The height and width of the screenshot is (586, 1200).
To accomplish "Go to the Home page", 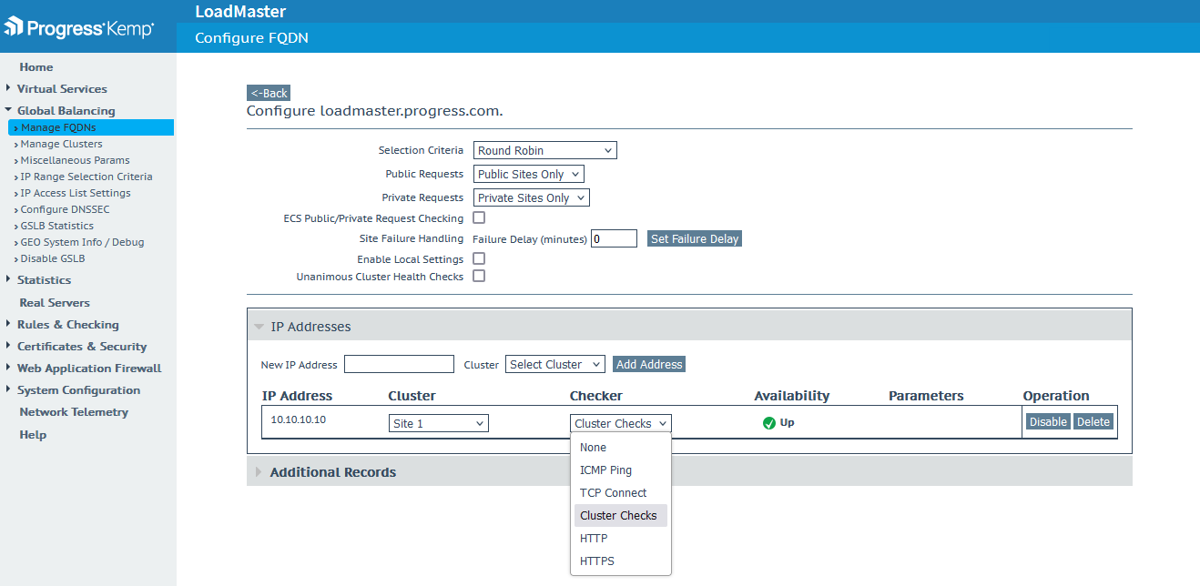I will (x=36, y=67).
